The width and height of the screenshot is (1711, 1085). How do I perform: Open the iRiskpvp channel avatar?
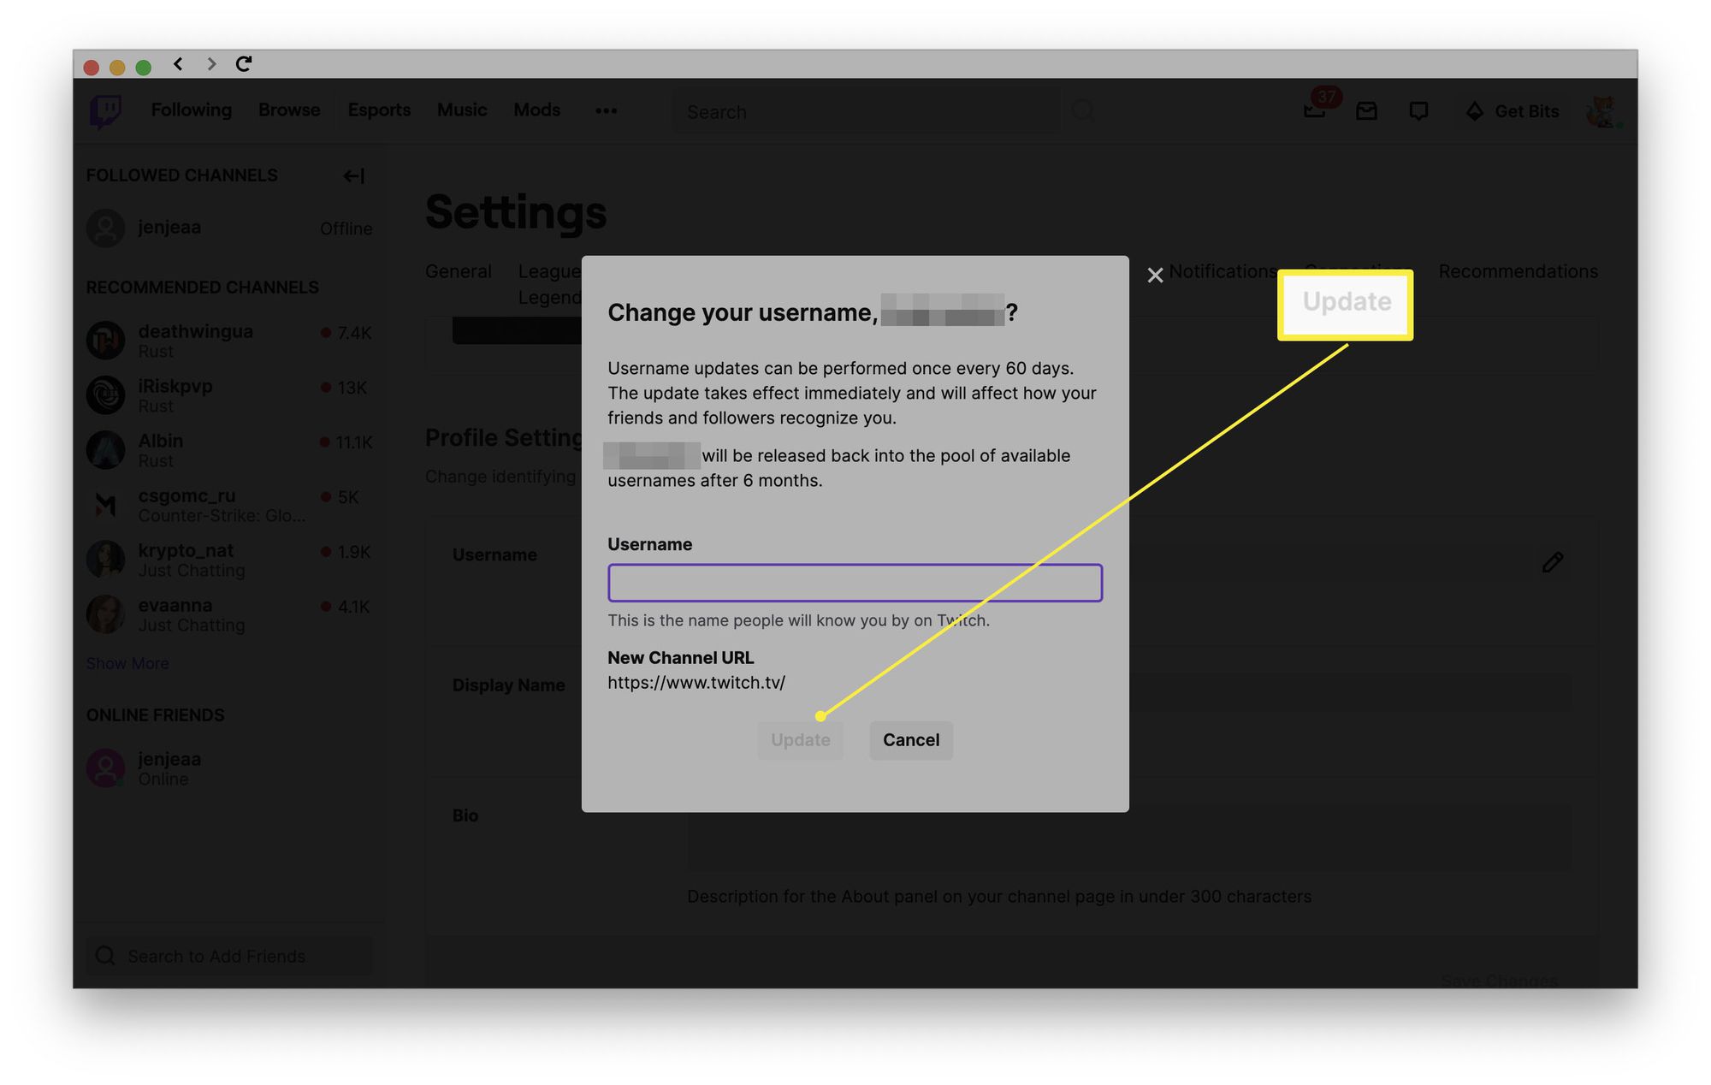click(106, 394)
